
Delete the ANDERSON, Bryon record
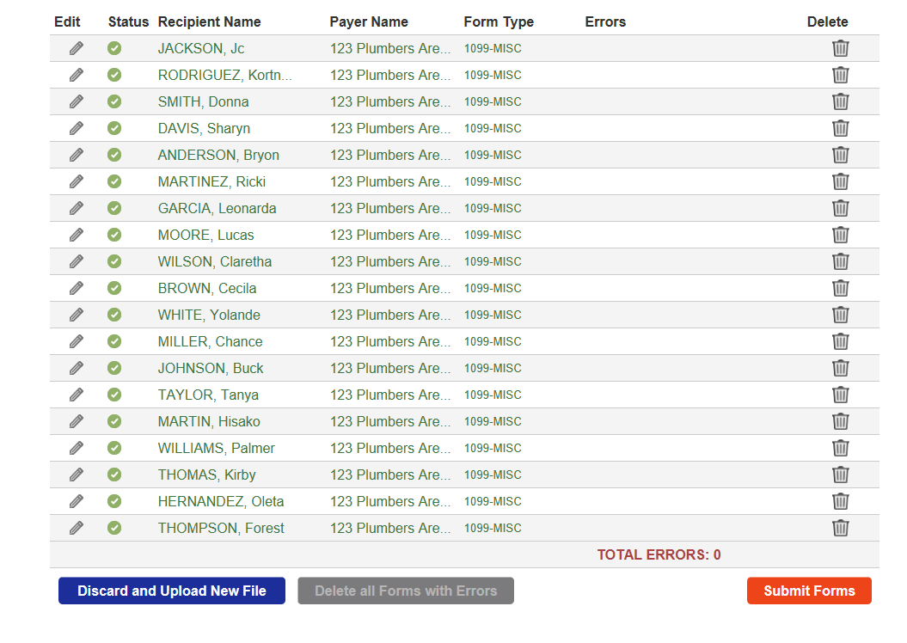[x=841, y=155]
